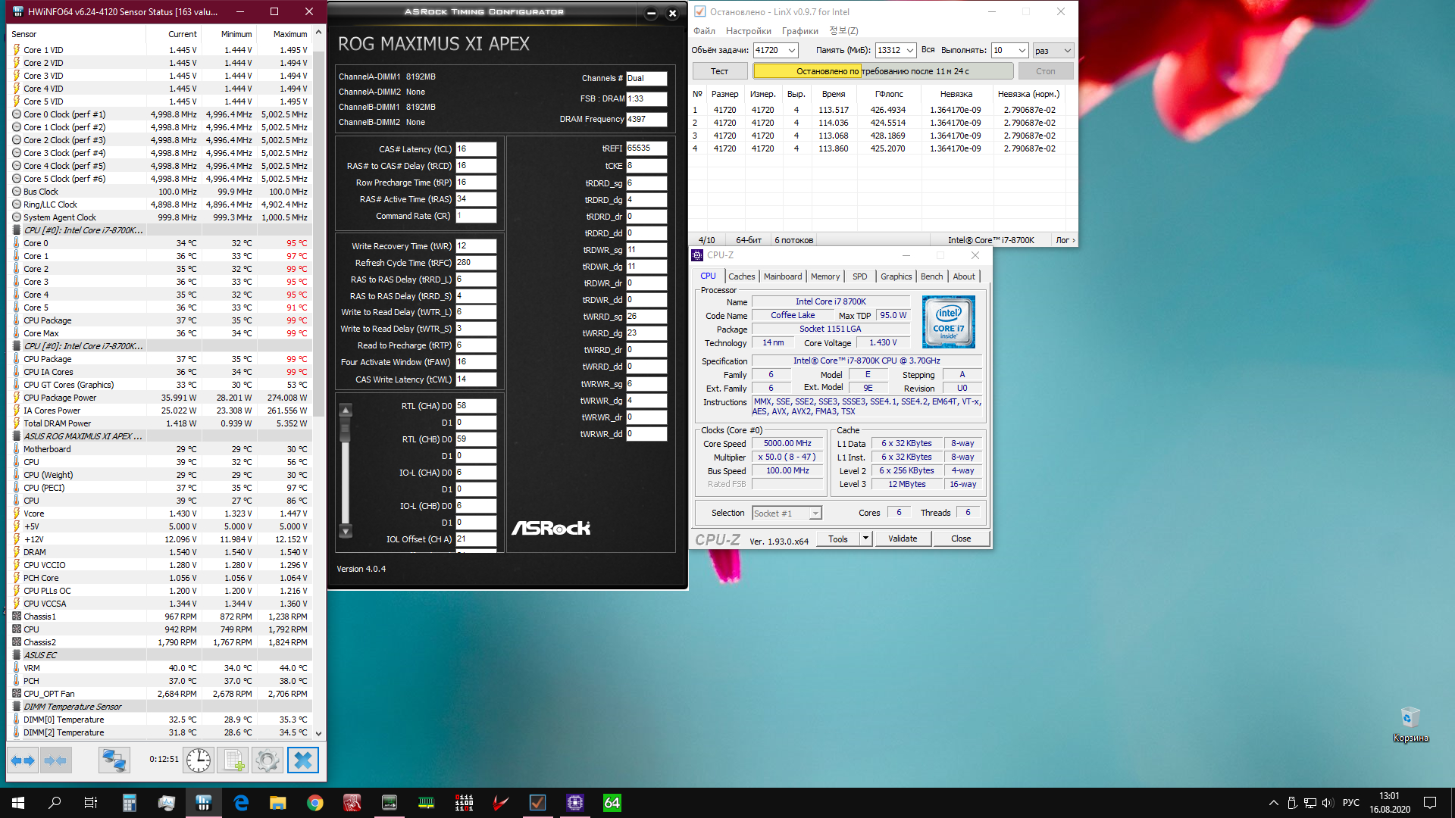The image size is (1455, 818).
Task: Open HWiNFO sensor settings gear
Action: click(x=267, y=760)
